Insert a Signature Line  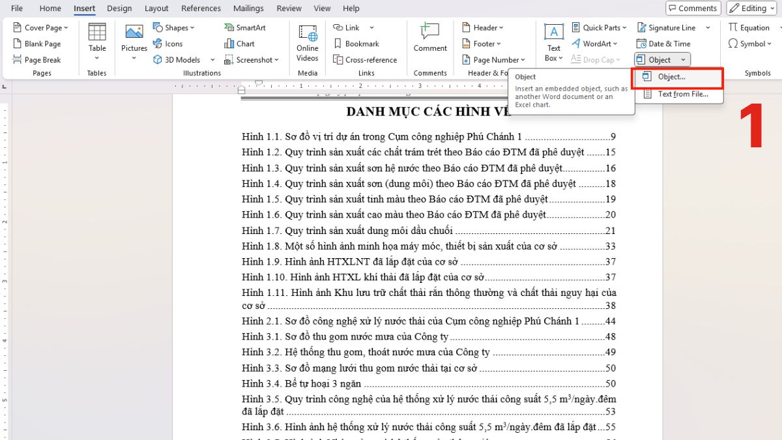coord(665,27)
